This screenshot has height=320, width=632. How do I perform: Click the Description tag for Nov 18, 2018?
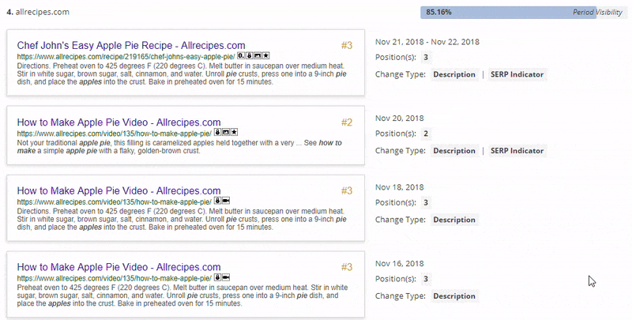click(x=454, y=220)
